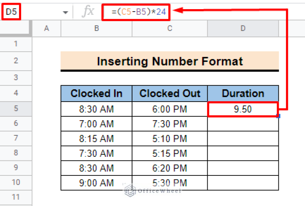
Task: Select column A header
Action: pyautogui.click(x=47, y=29)
